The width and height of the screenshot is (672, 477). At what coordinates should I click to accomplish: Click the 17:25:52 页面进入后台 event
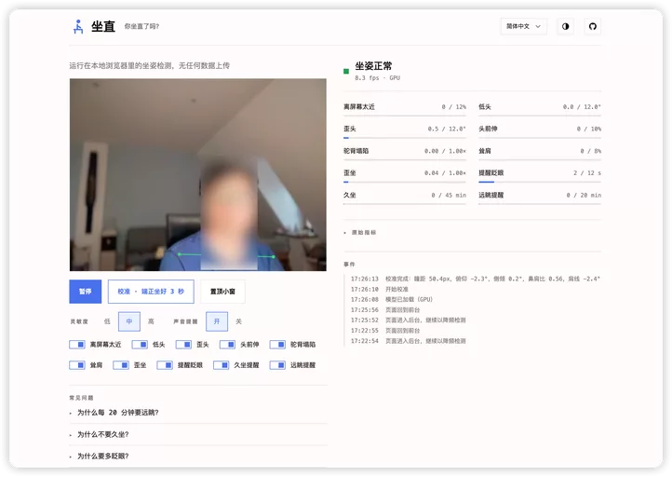pos(408,320)
